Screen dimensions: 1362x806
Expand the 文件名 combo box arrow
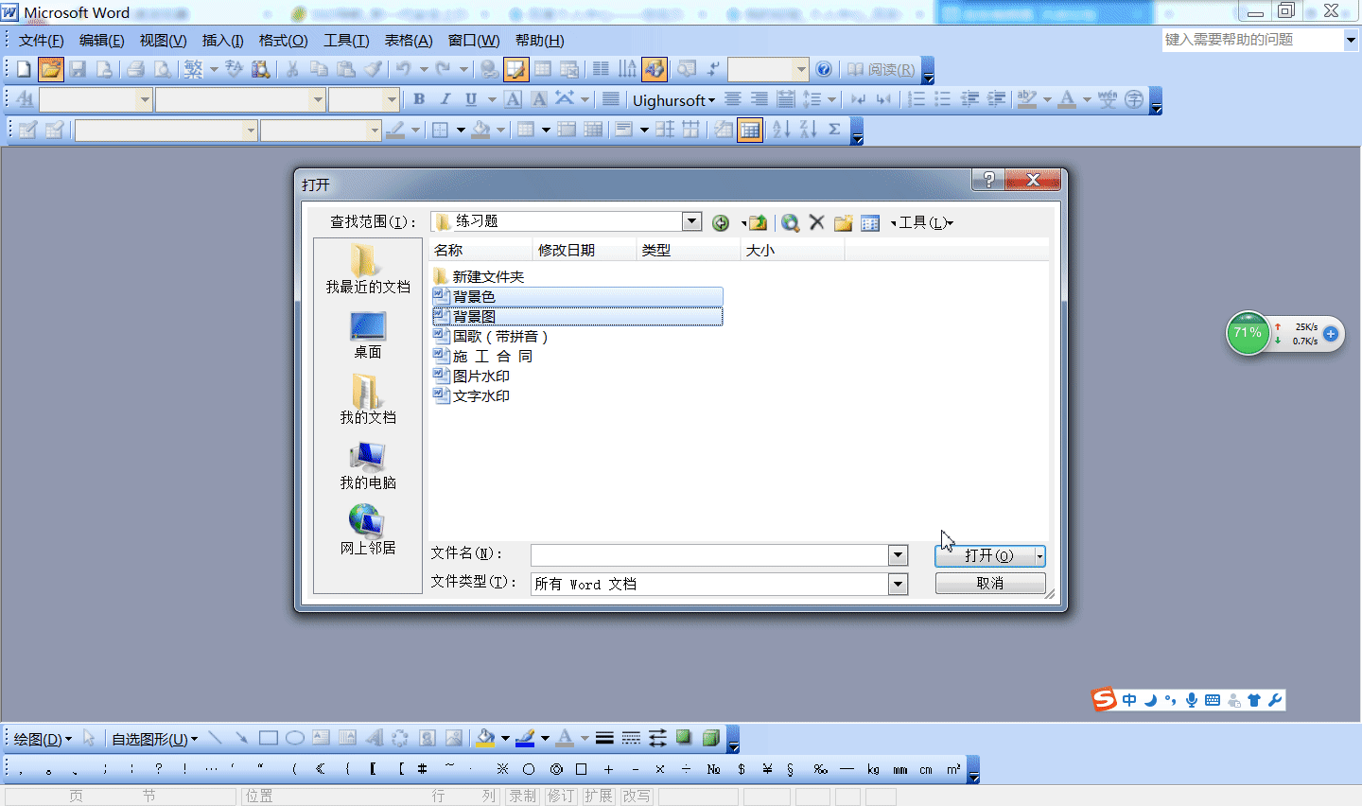point(899,555)
